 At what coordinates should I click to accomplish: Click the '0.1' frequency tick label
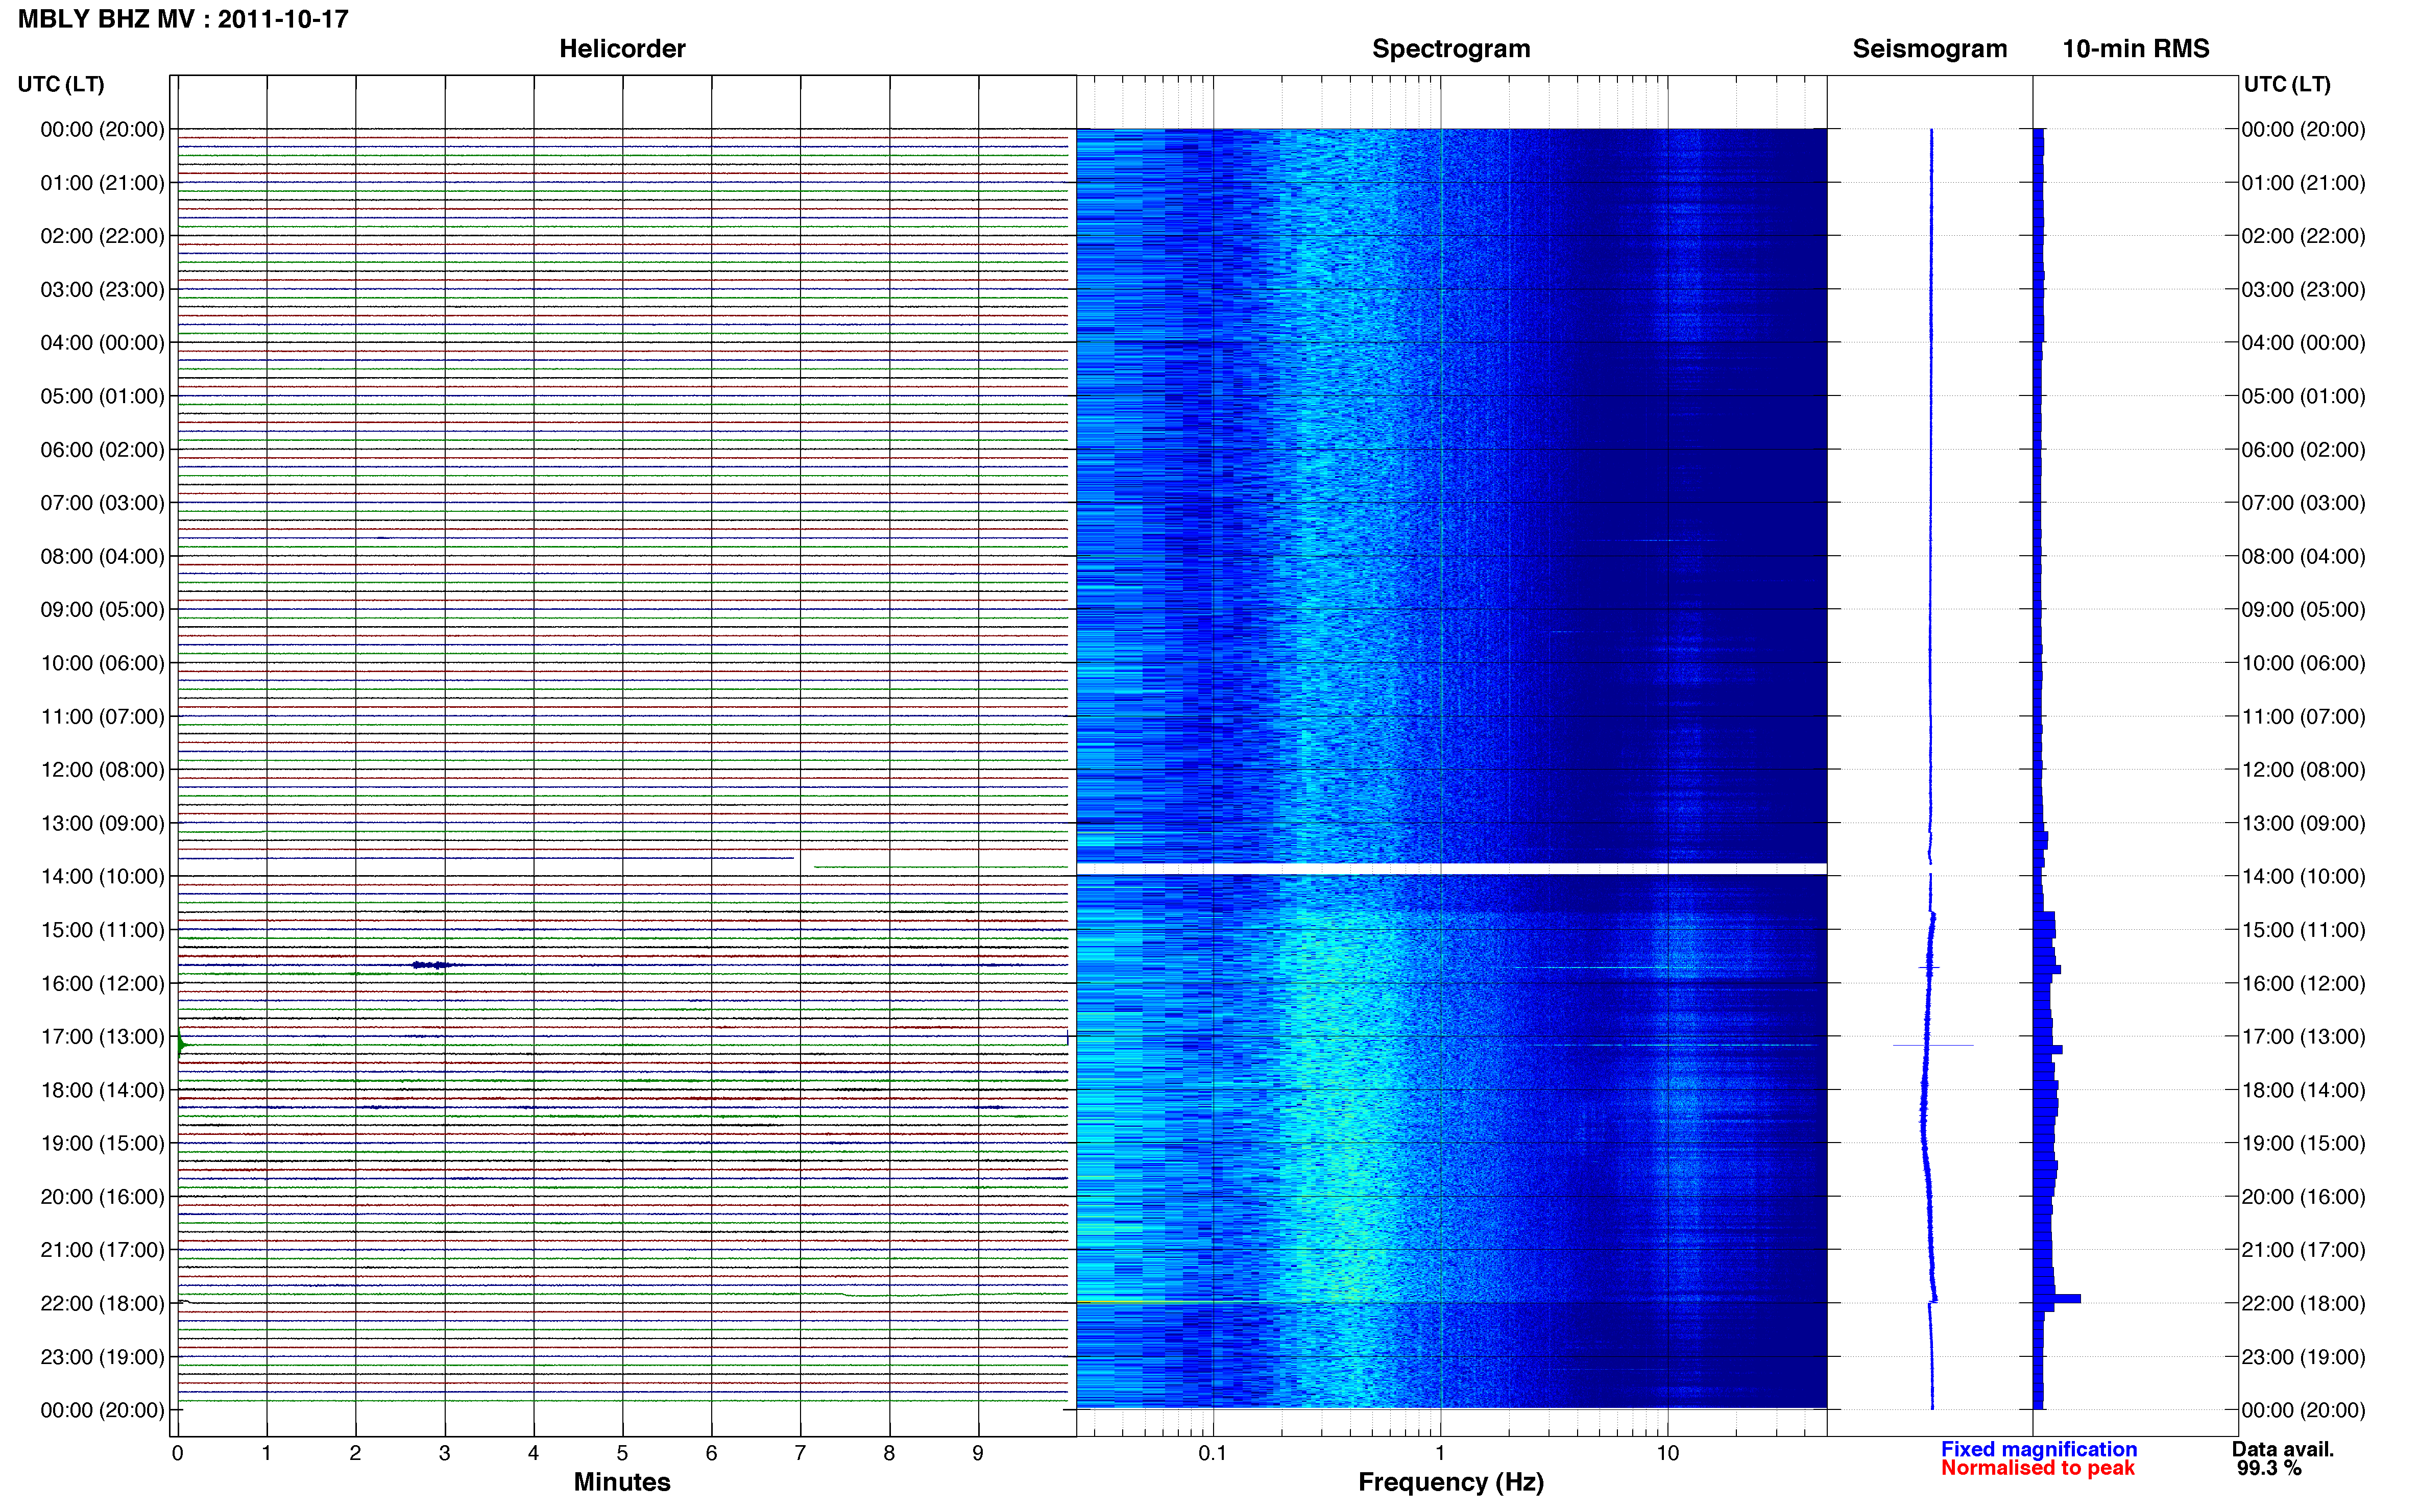[1213, 1453]
